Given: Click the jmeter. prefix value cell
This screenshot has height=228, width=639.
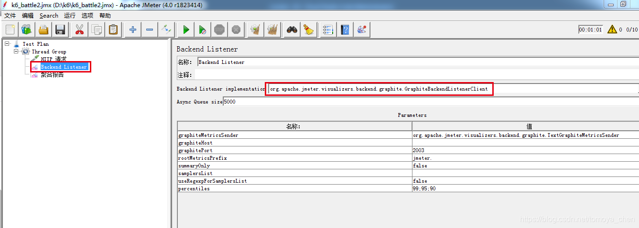Looking at the screenshot, I should [x=525, y=158].
